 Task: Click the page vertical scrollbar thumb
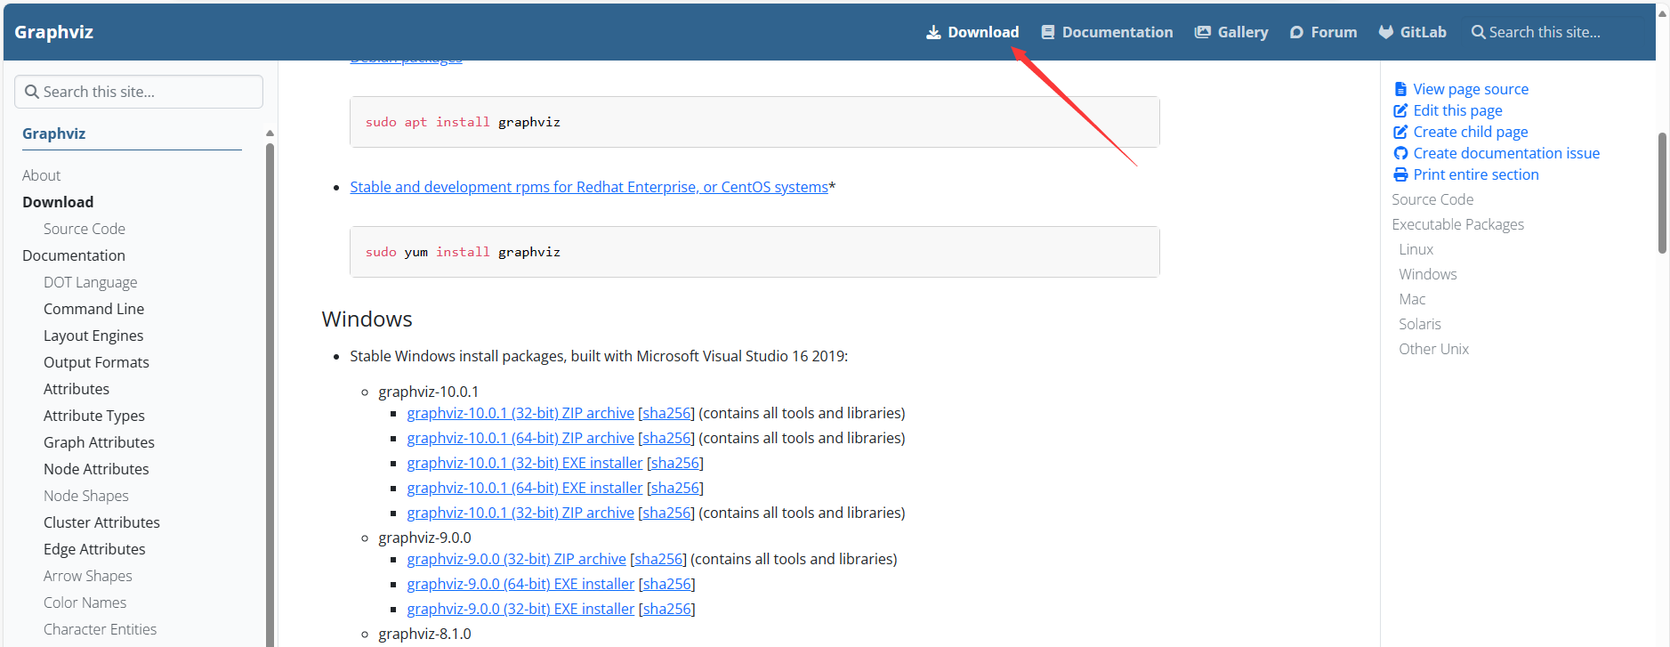[1662, 193]
